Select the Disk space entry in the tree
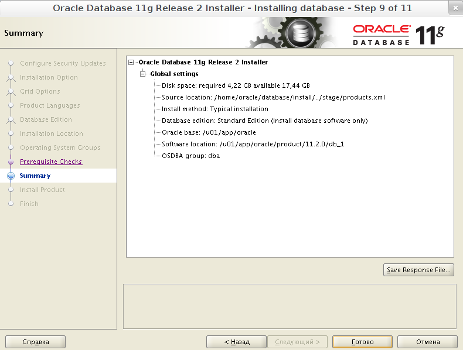The height and width of the screenshot is (350, 463). point(236,85)
